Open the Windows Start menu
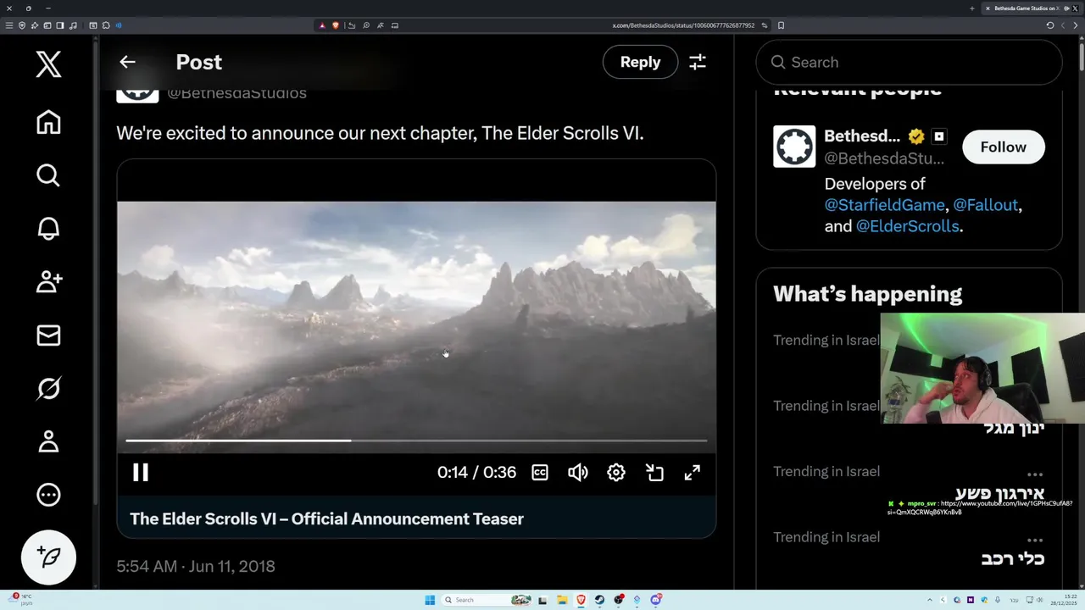 430,600
